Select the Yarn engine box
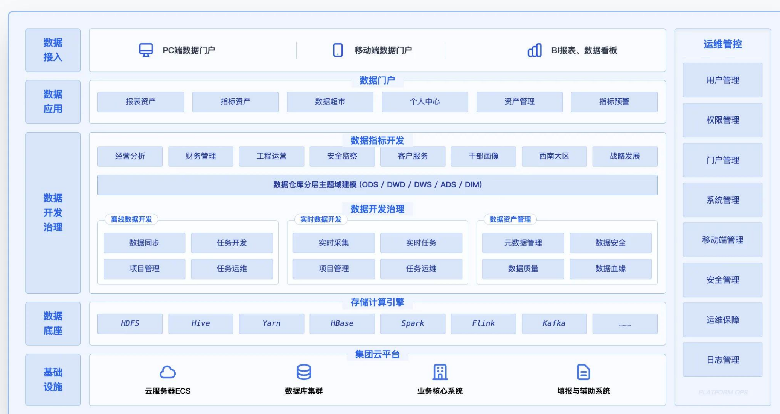Image resolution: width=780 pixels, height=414 pixels. [271, 323]
